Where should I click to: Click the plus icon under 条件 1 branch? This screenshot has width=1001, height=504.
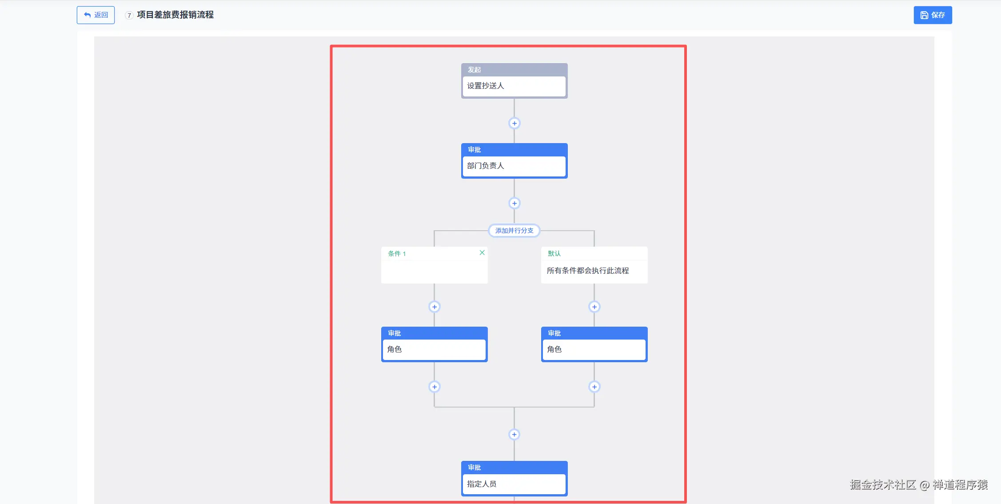[x=434, y=307]
